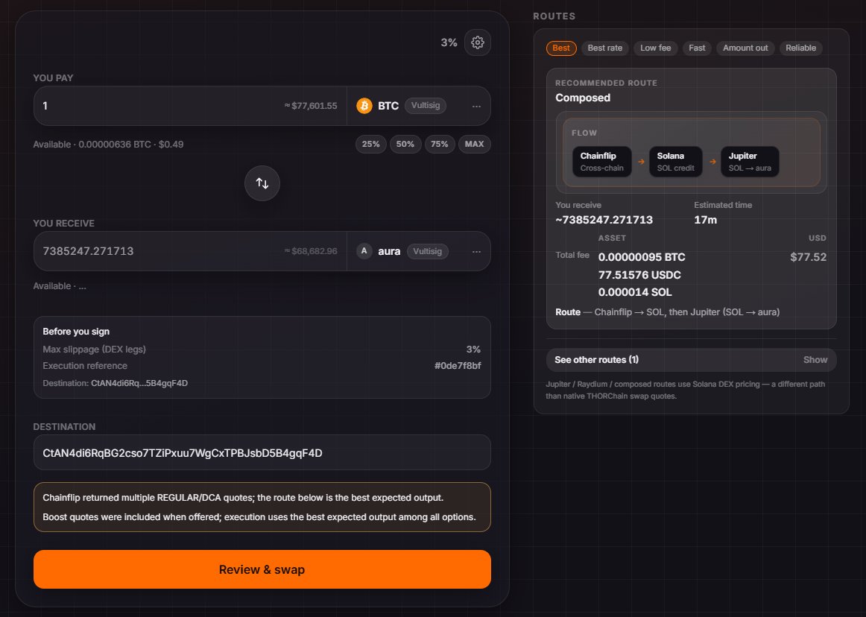
Task: Click the Review & swap button
Action: click(x=262, y=569)
